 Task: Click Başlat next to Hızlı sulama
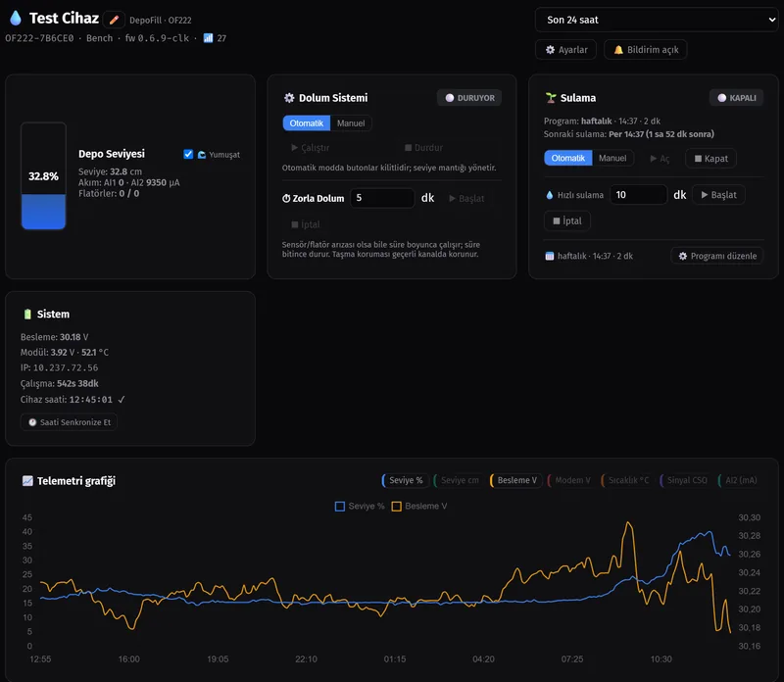coord(718,194)
